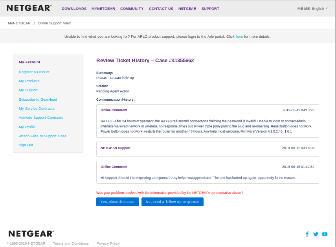Open Terms and Conditions footer link

(71, 243)
